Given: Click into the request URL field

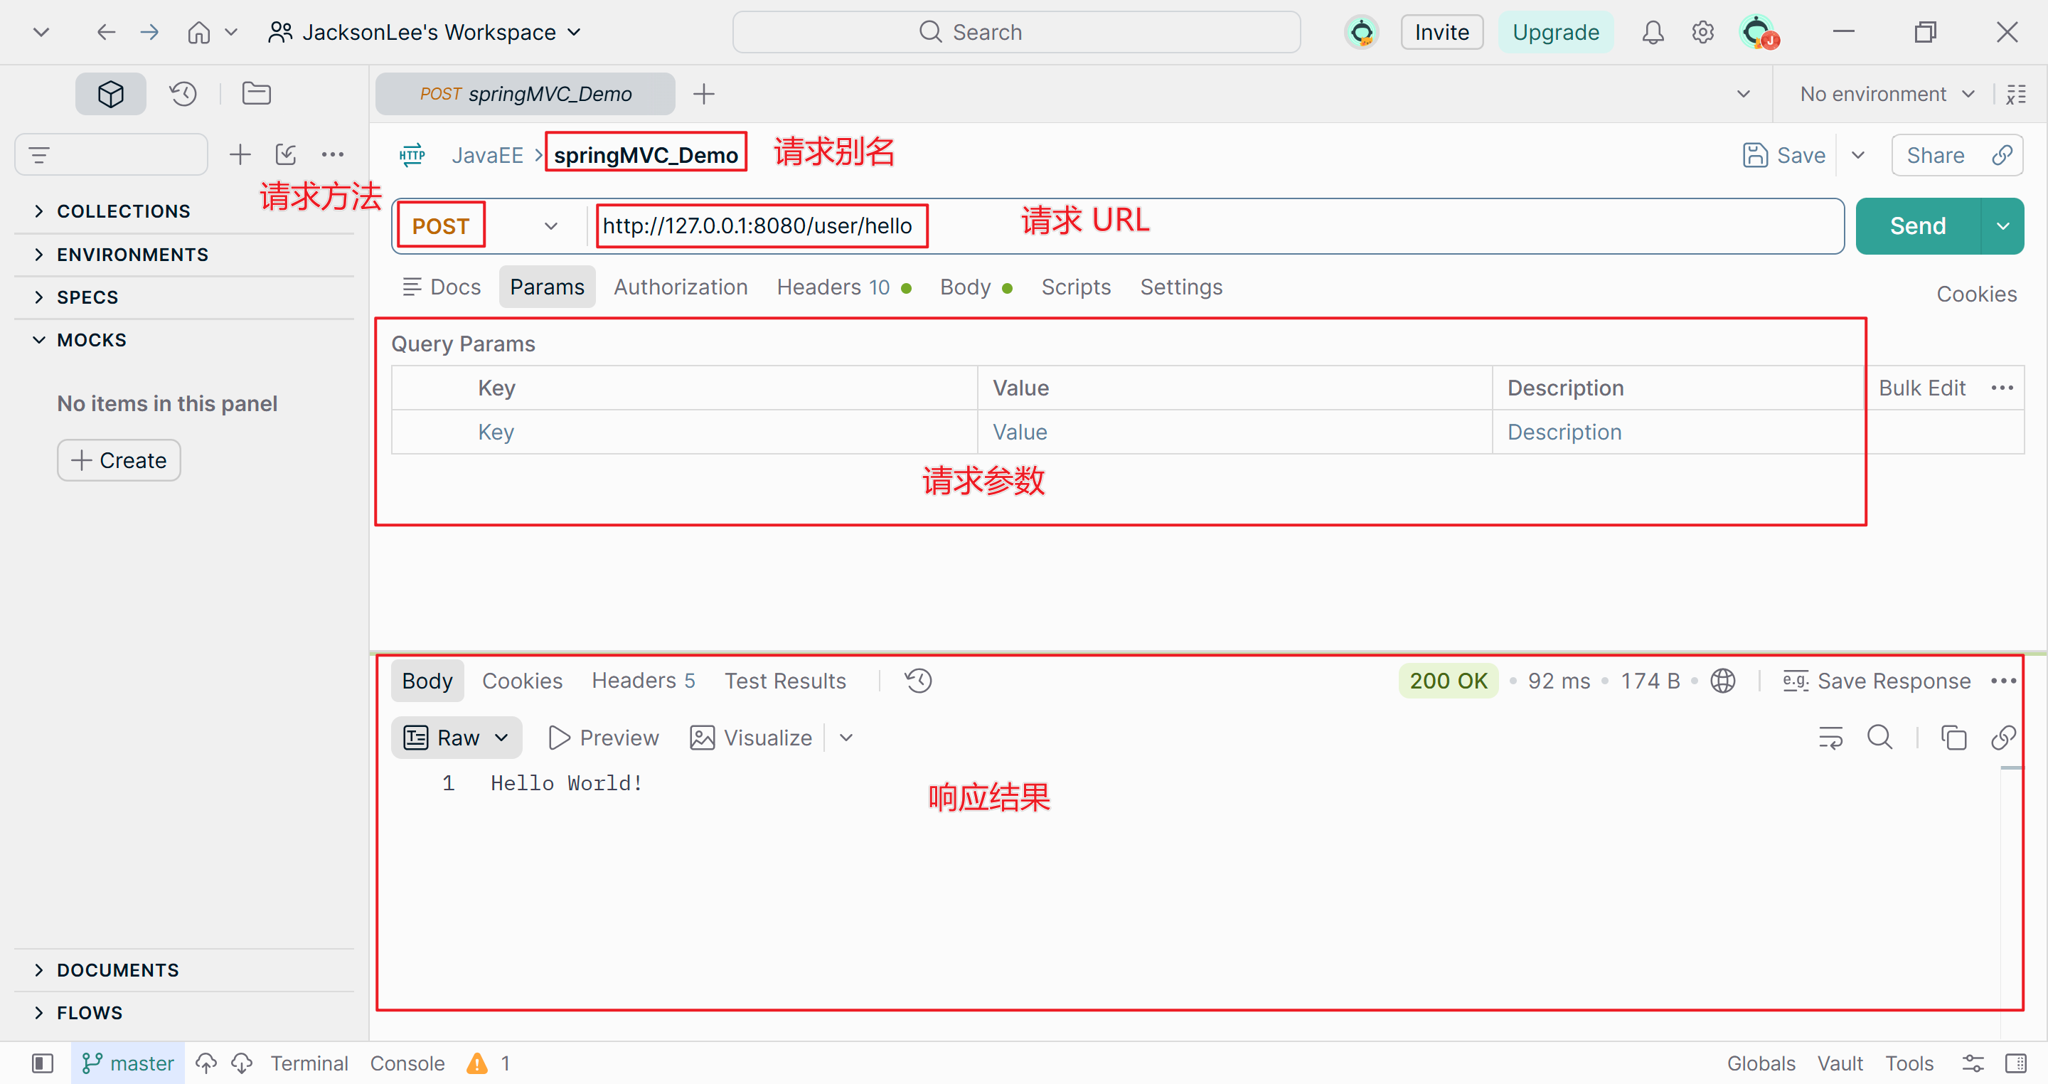Looking at the screenshot, I should [x=1217, y=226].
